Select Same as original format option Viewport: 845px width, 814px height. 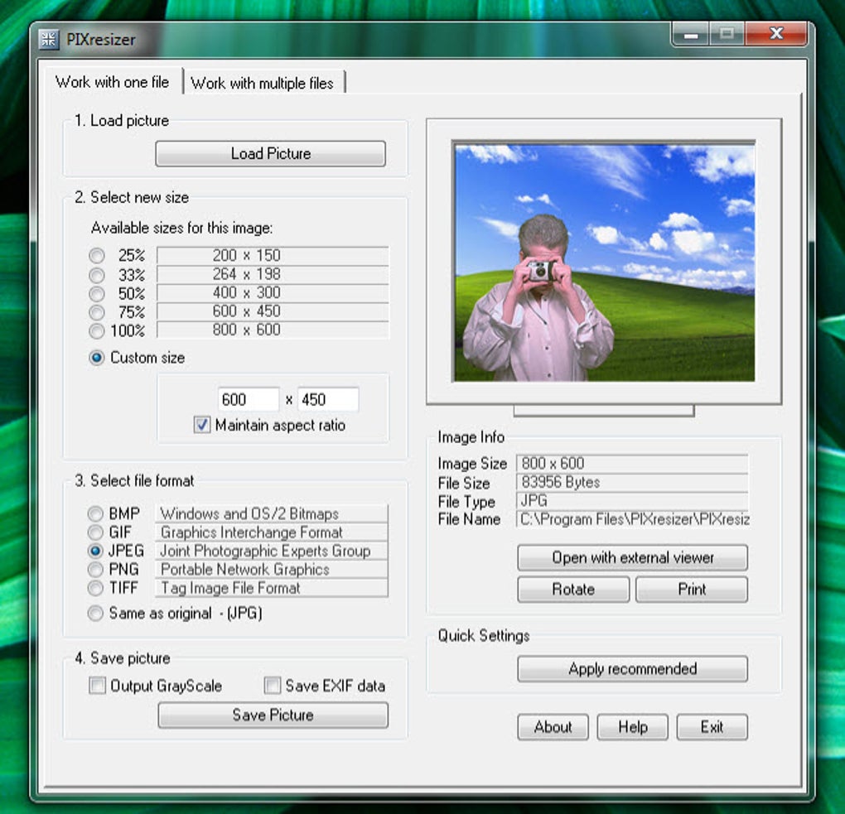tap(95, 613)
